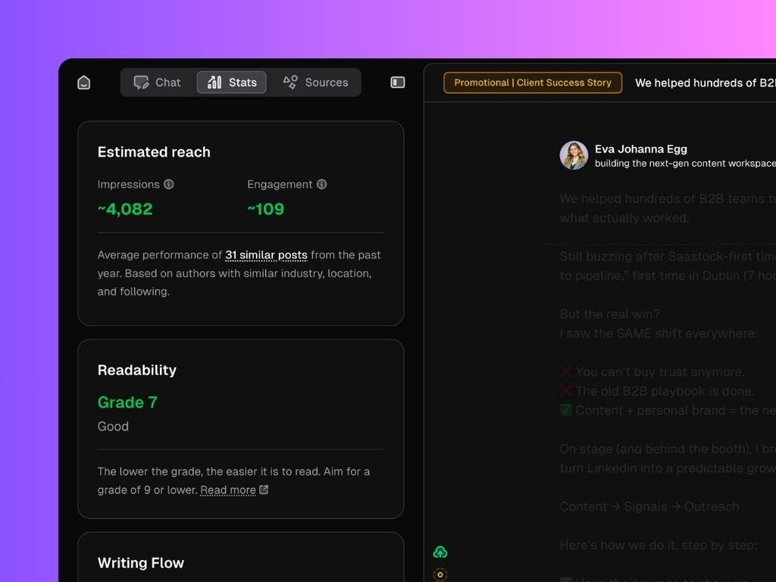Click the shapes icon in Sources tab
The width and height of the screenshot is (776, 582).
point(290,82)
